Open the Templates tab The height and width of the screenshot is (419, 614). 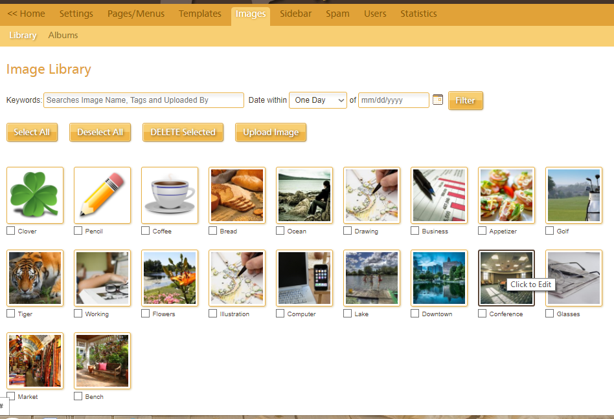click(199, 14)
